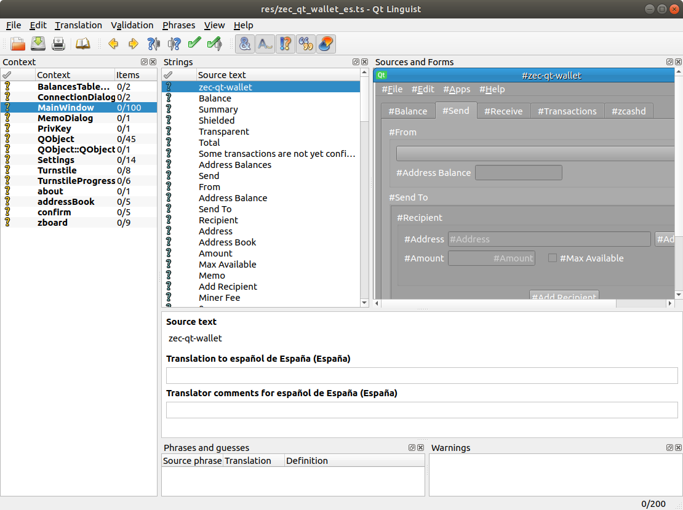Select the 'Max Available' string
This screenshot has height=510, width=683.
coord(261,265)
